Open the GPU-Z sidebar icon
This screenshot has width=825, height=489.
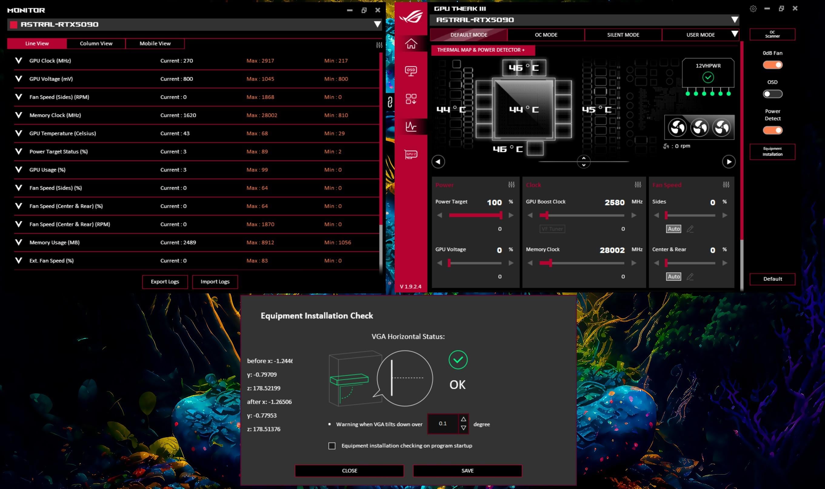pos(411,154)
